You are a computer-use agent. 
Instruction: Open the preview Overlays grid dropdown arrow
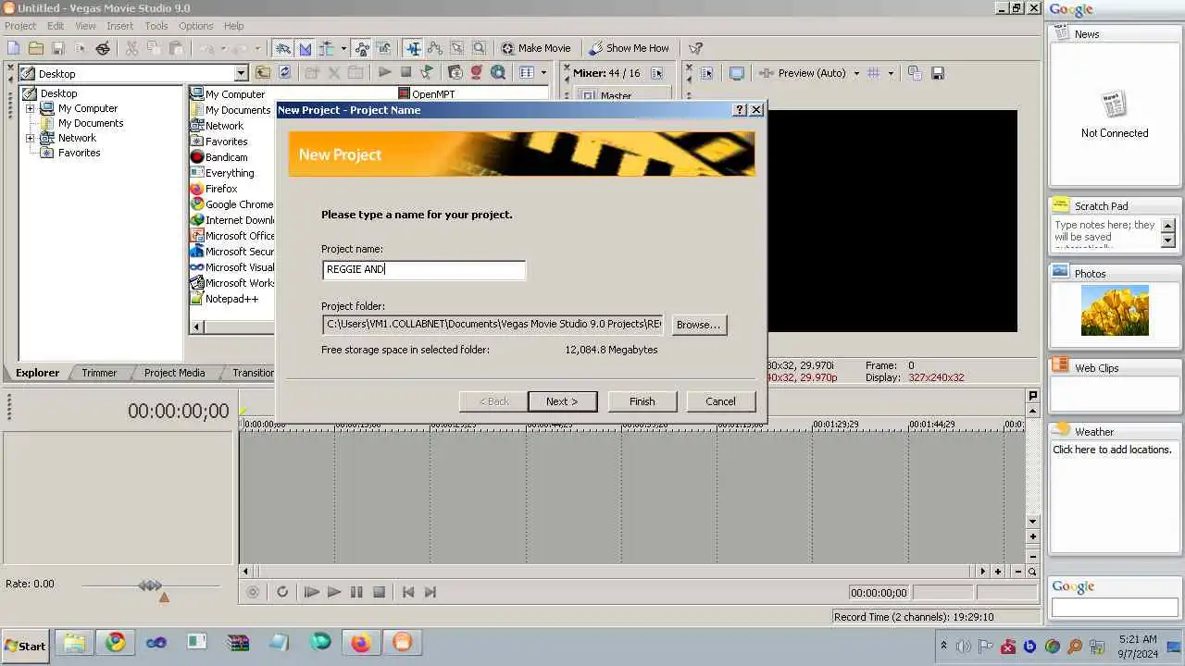891,73
